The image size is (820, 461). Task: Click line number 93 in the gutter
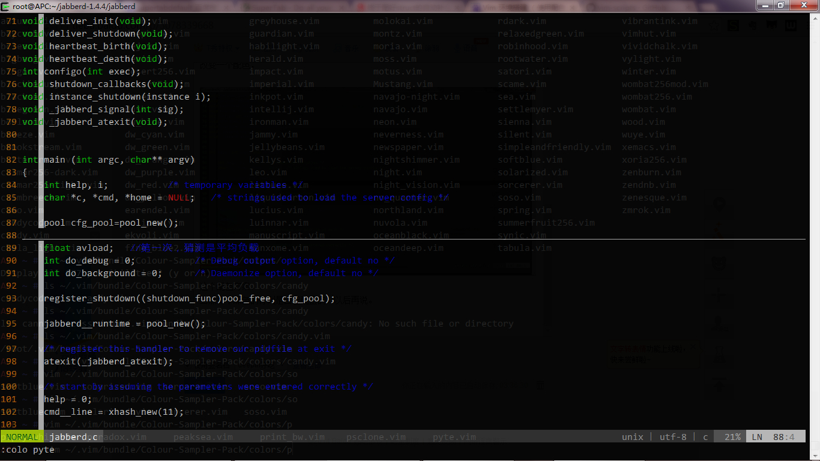11,298
